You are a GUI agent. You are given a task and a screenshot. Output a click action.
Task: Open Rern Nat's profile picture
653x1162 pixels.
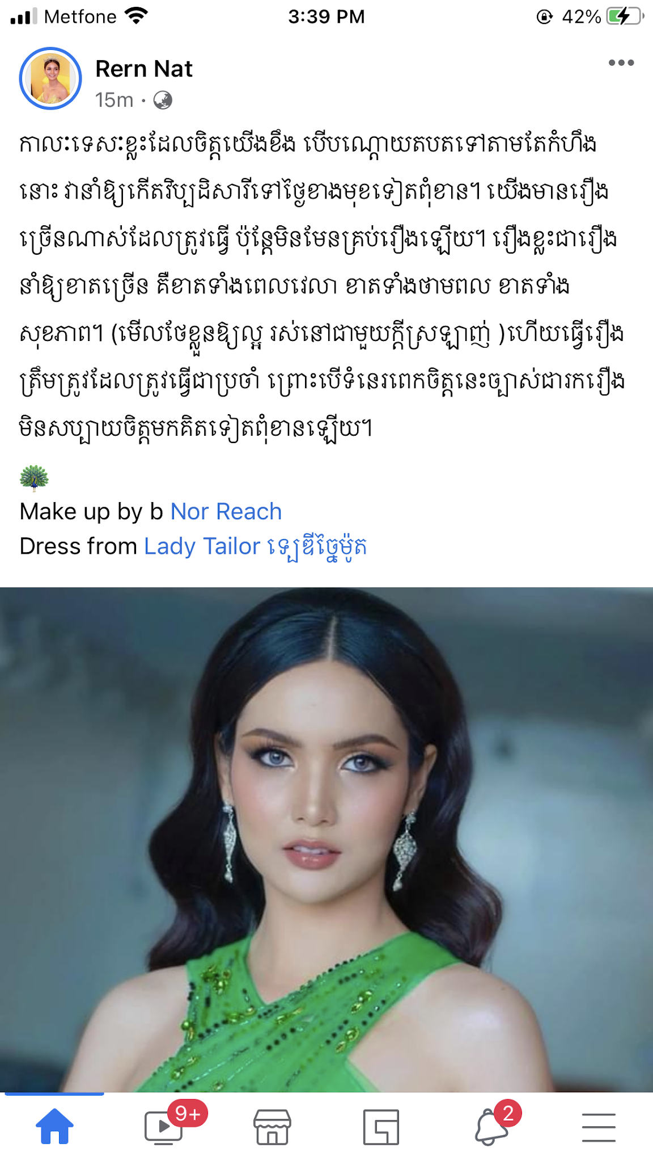(50, 78)
